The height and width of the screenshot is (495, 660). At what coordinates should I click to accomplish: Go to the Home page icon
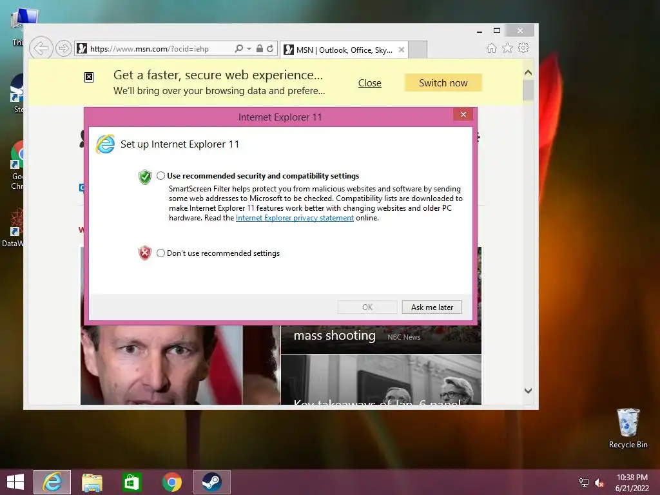[491, 48]
